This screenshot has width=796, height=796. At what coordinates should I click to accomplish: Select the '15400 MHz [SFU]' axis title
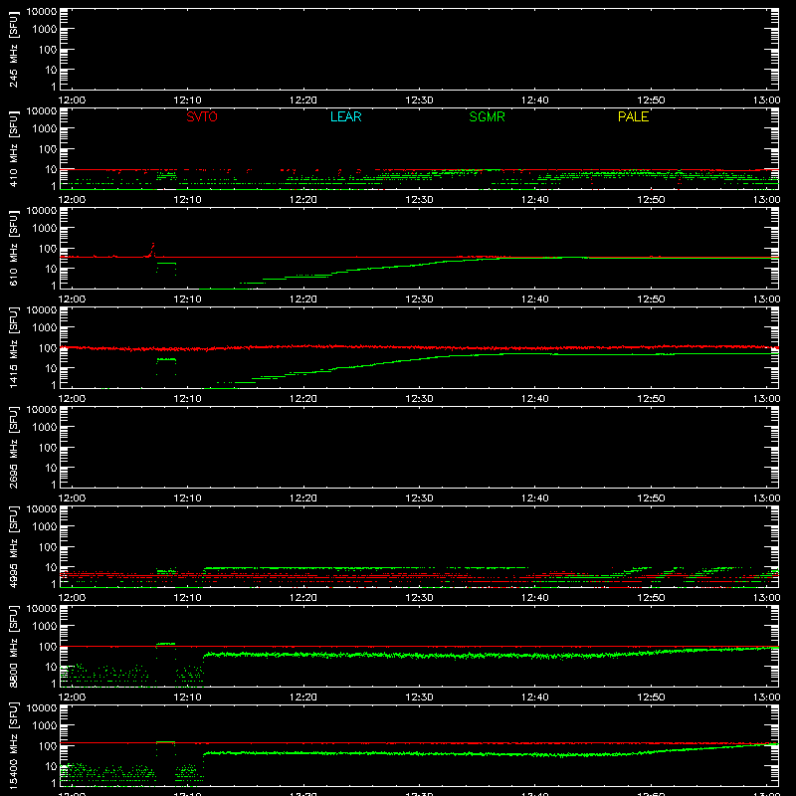tap(13, 745)
